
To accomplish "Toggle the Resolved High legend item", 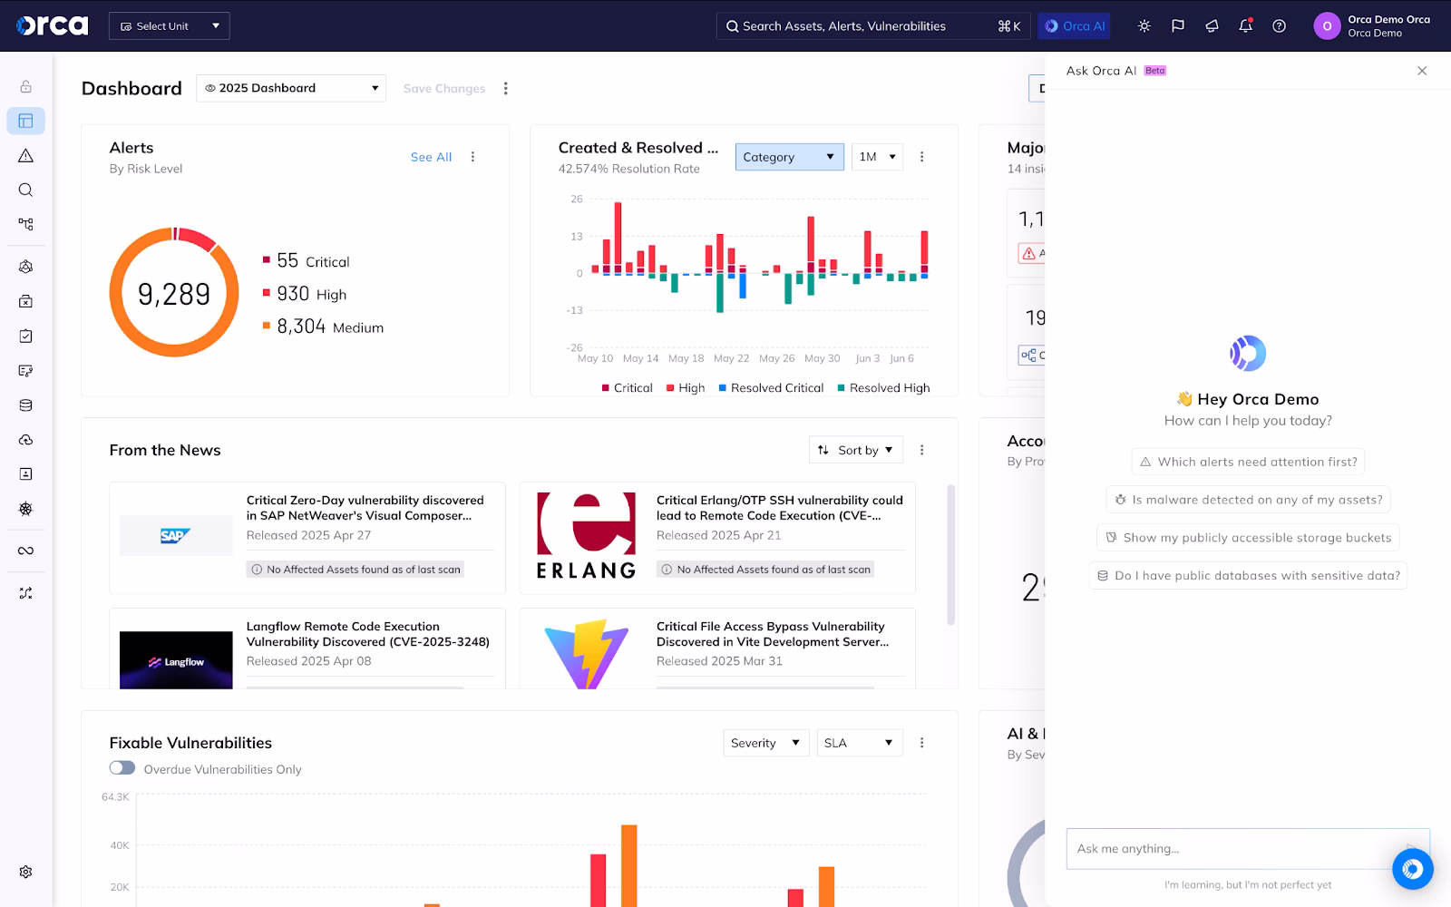I will [882, 388].
